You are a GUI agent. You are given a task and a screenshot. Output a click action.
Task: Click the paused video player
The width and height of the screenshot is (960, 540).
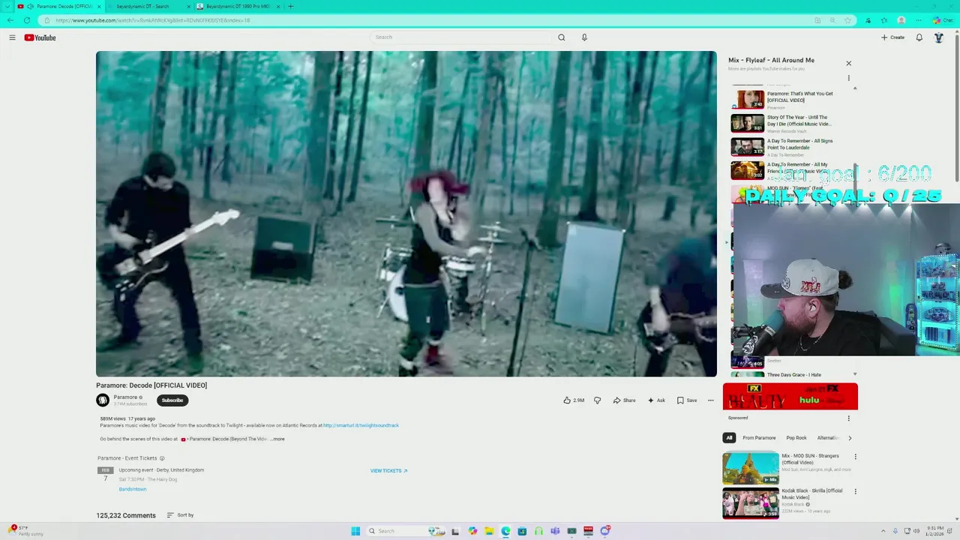[406, 214]
